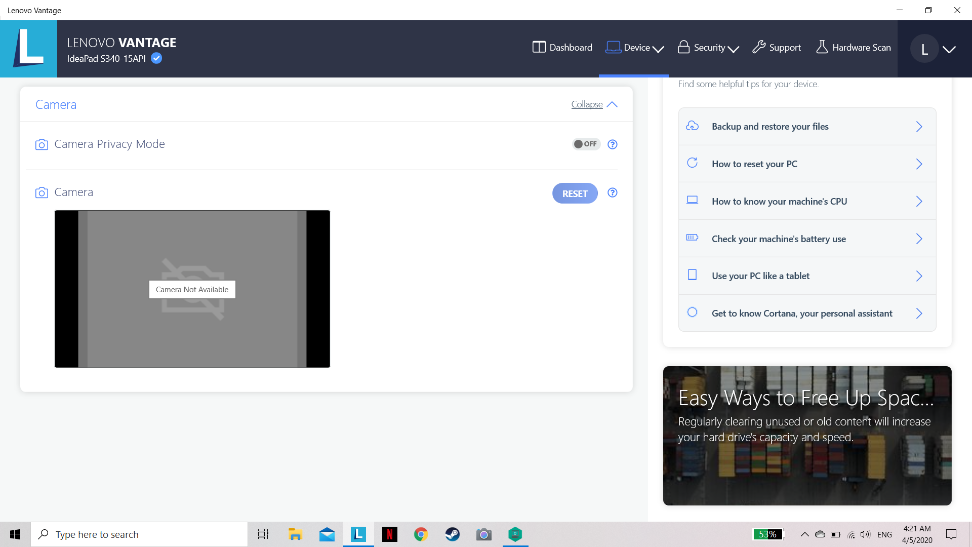This screenshot has height=547, width=972.
Task: Open the Action Center notifications icon
Action: tap(951, 534)
